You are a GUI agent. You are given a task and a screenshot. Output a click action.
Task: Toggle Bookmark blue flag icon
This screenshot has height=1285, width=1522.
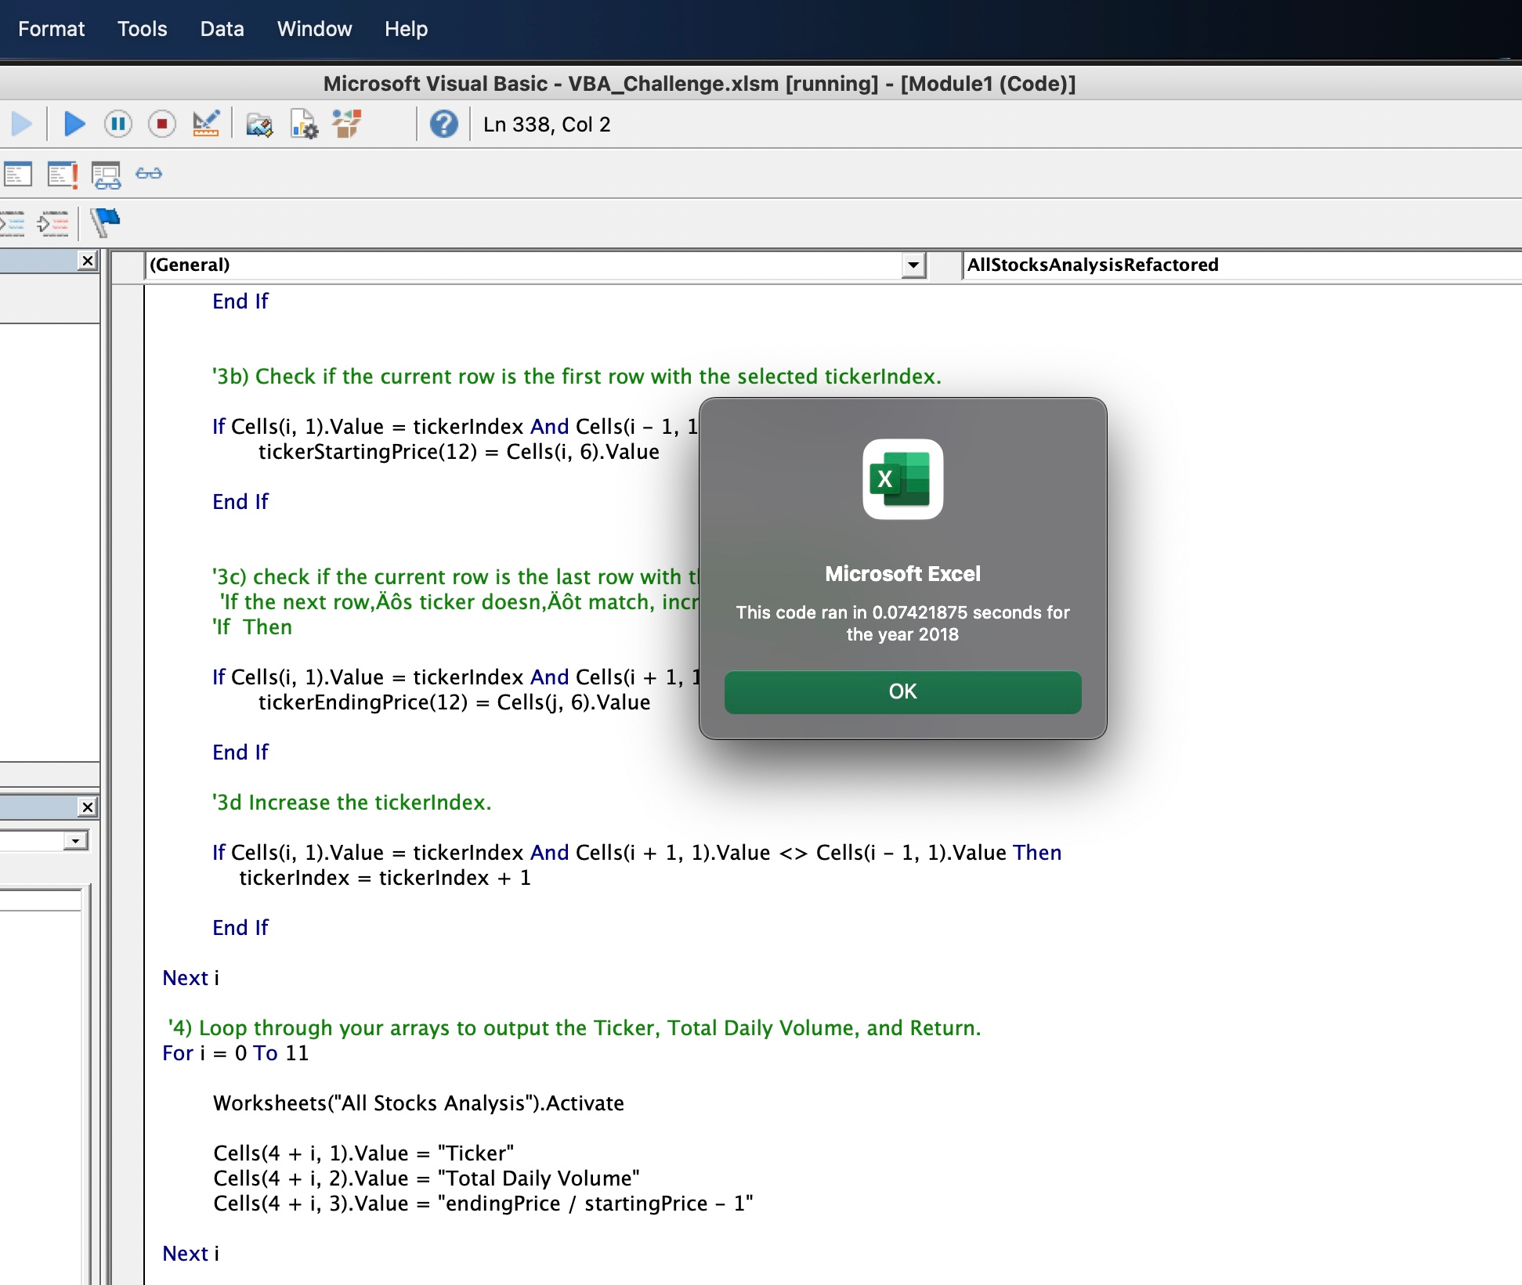point(105,222)
